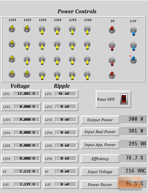
Task: Flip the bottom 12V3 yellow switch
Action: 42,76
